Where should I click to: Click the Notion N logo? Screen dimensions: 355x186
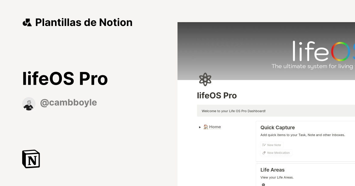click(x=31, y=159)
